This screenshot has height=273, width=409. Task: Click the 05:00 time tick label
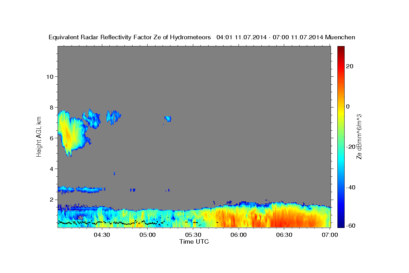tap(147, 235)
